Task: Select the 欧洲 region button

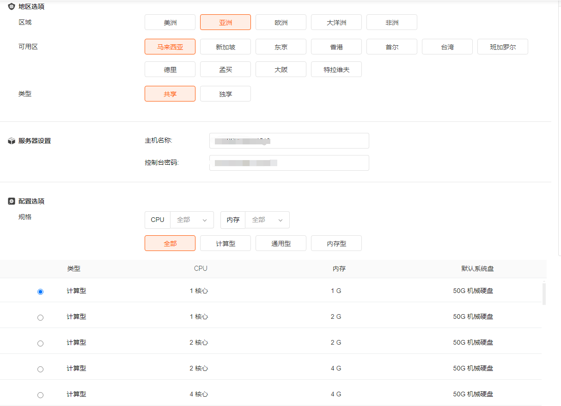Action: [x=281, y=23]
